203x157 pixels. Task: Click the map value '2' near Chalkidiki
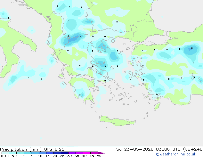[105, 51]
